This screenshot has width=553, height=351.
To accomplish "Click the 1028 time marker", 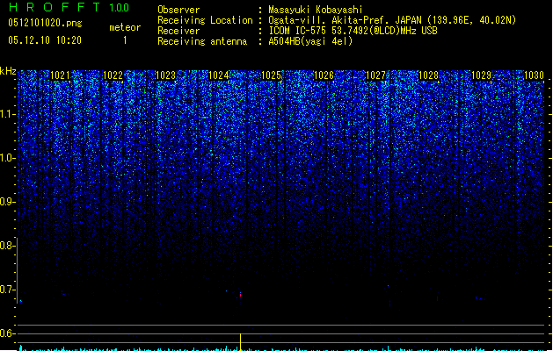I will click(428, 75).
